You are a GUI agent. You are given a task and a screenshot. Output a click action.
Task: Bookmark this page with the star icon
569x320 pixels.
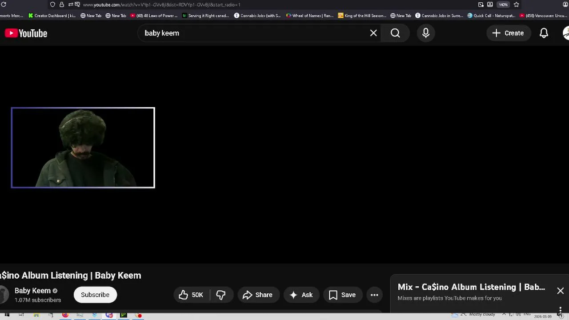[x=516, y=4]
